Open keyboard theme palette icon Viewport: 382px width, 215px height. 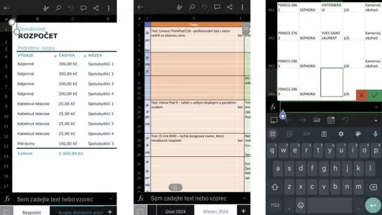coord(358,134)
